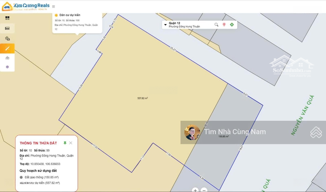
Task: Open the grid dashboard icon in sidebar
Action: (7, 18)
